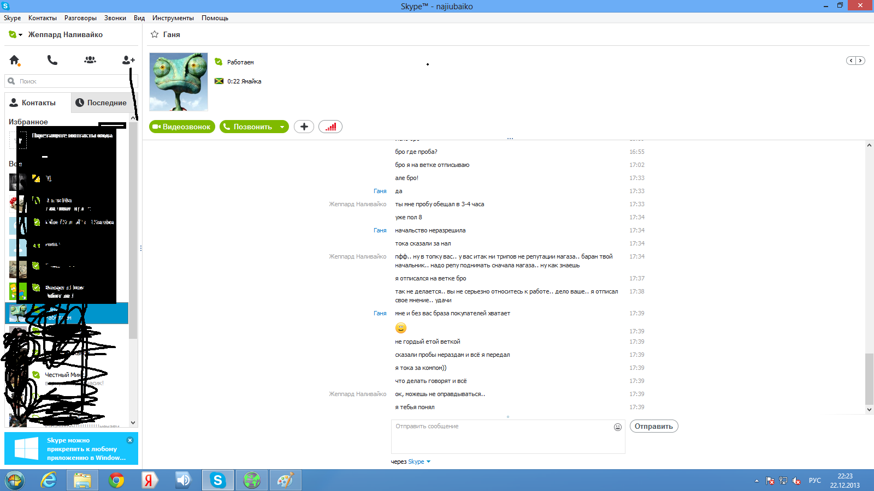The image size is (874, 491).
Task: Click the plus add-to-conversation button
Action: tap(304, 127)
